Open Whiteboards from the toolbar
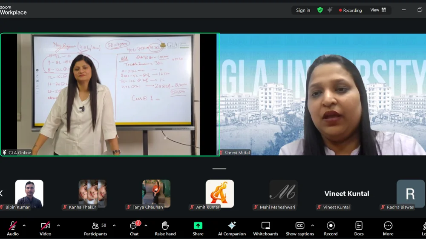The width and height of the screenshot is (426, 239). [x=266, y=228]
